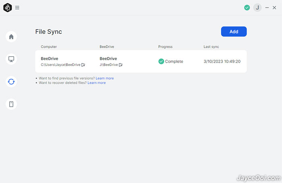Click the BeeDrive logo icon
The height and width of the screenshot is (183, 282).
tap(8, 8)
